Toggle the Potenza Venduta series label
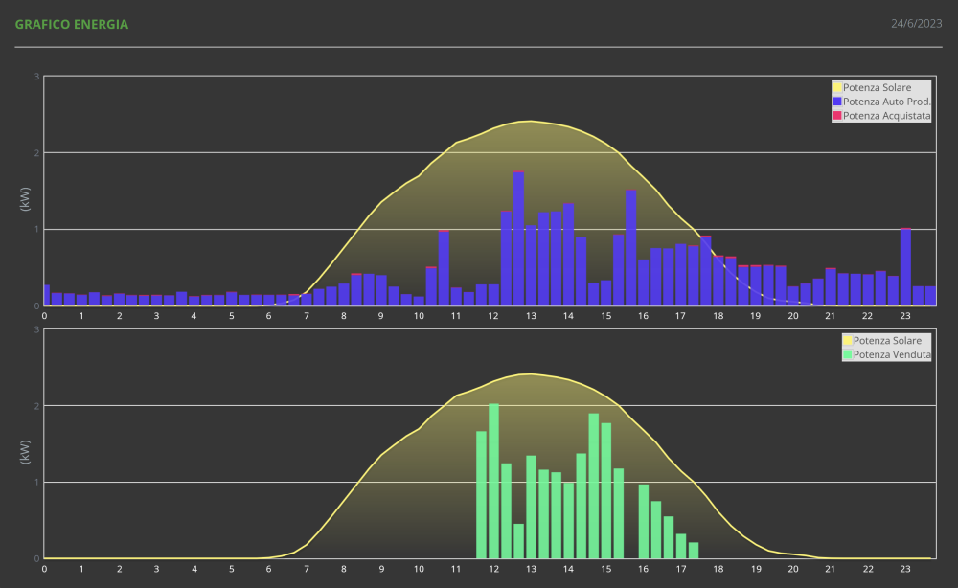Viewport: 958px width, 588px height. point(892,354)
